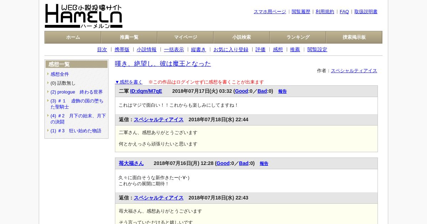The width and height of the screenshot is (427, 224).
Task: Report 二軍's comment via 報告
Action: (x=283, y=91)
